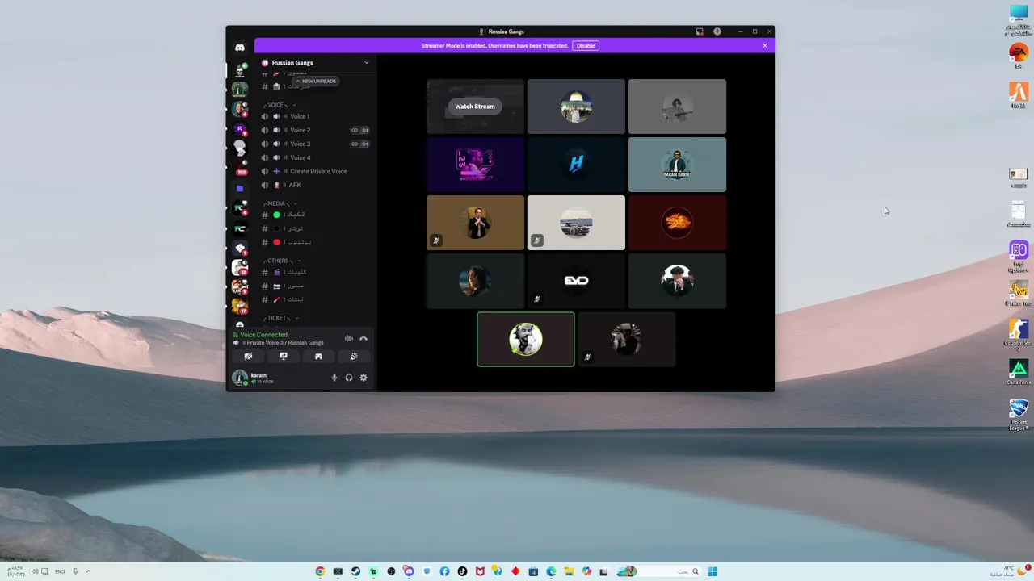This screenshot has height=581, width=1034.
Task: Open Facebook from the taskbar
Action: pyautogui.click(x=444, y=571)
